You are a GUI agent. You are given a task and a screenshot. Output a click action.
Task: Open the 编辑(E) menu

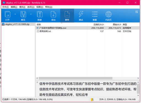pyautogui.click(x=14, y=7)
